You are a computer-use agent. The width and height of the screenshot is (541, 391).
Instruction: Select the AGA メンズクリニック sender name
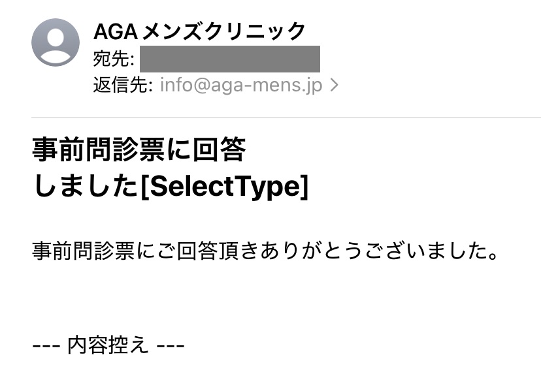coord(199,31)
